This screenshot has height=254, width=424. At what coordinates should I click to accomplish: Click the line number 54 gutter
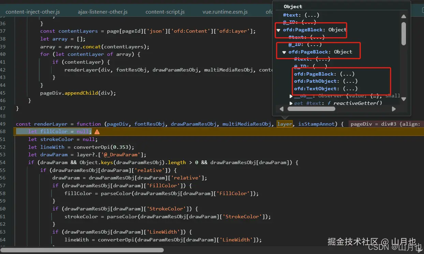click(x=3, y=162)
